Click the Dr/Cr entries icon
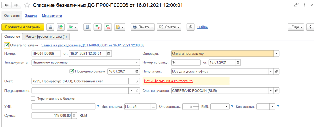Viewport: 315px width, 127px height. pyautogui.click(x=97, y=27)
